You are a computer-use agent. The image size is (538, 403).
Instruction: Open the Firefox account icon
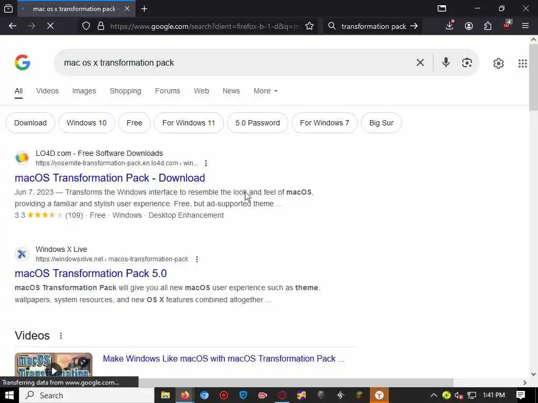[469, 26]
